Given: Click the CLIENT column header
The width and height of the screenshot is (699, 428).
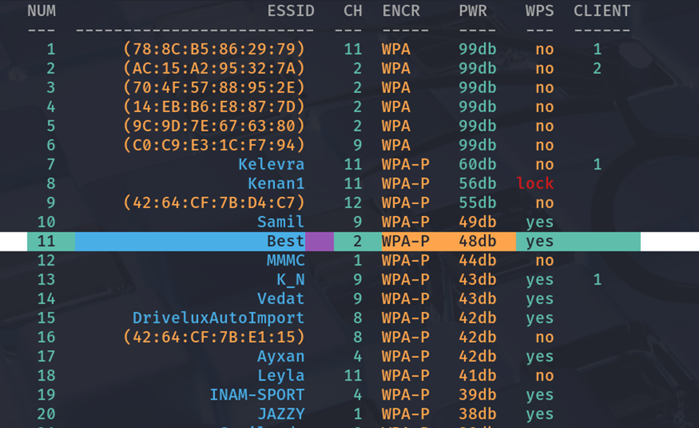Looking at the screenshot, I should click(601, 11).
